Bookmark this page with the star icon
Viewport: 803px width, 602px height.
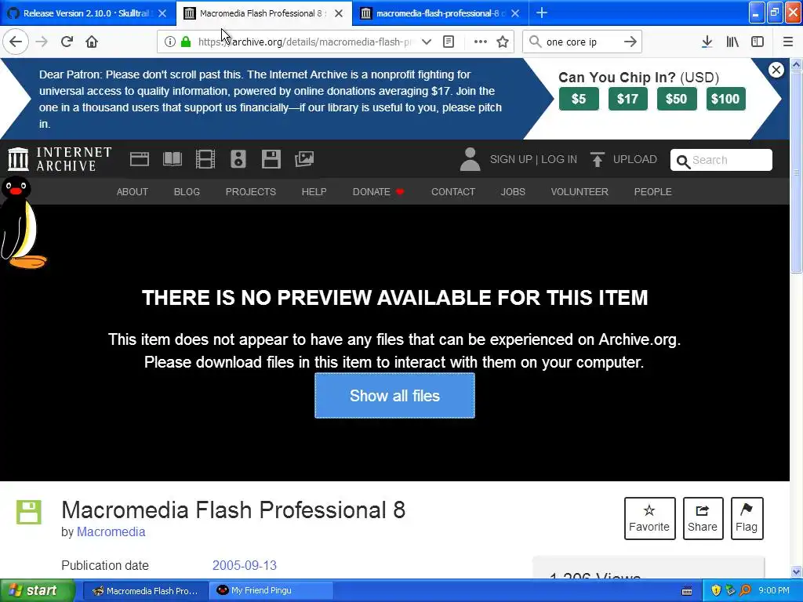click(x=503, y=42)
